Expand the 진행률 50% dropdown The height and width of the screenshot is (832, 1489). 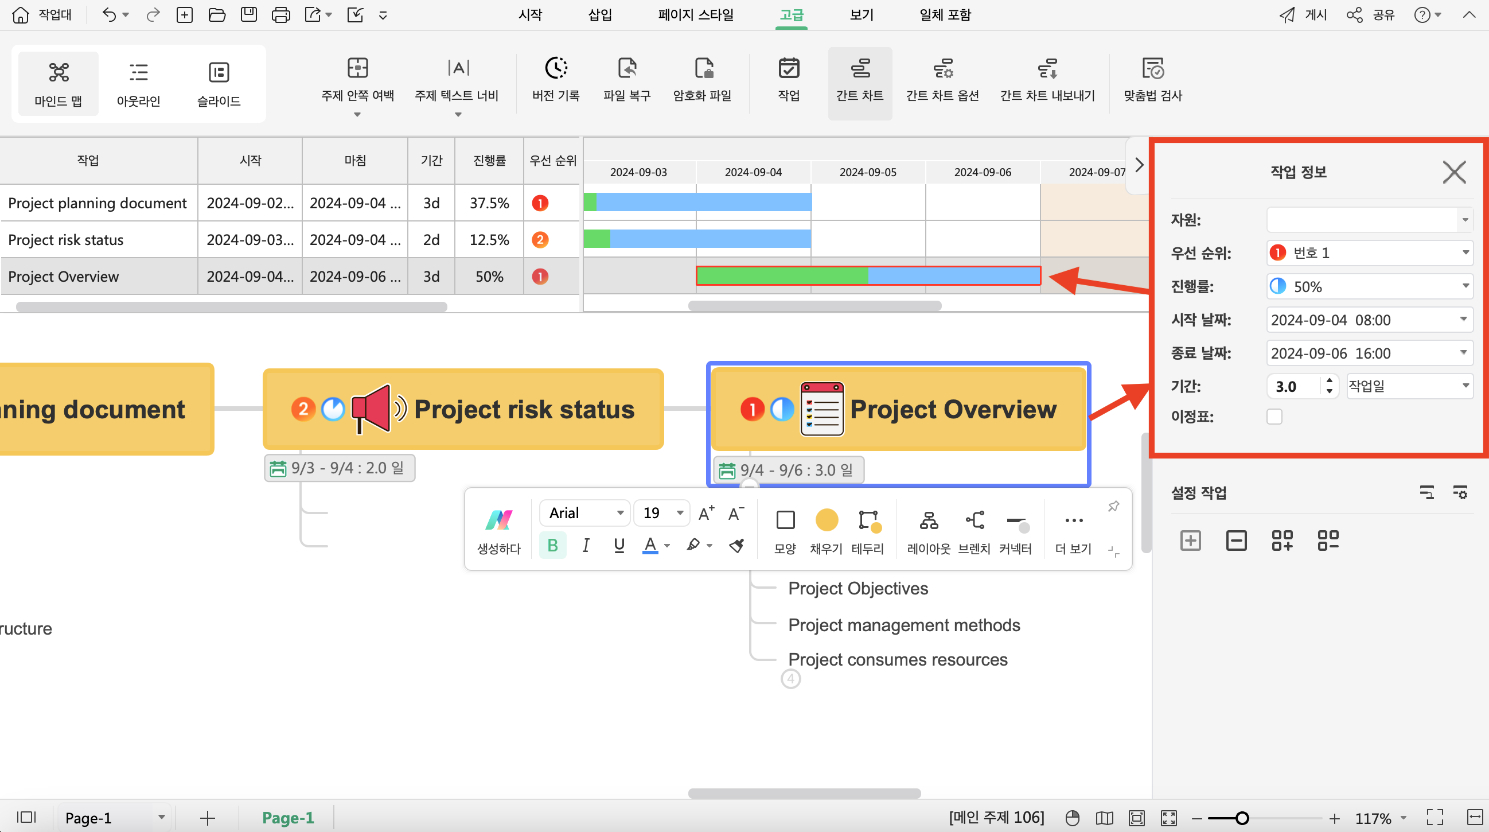1461,286
